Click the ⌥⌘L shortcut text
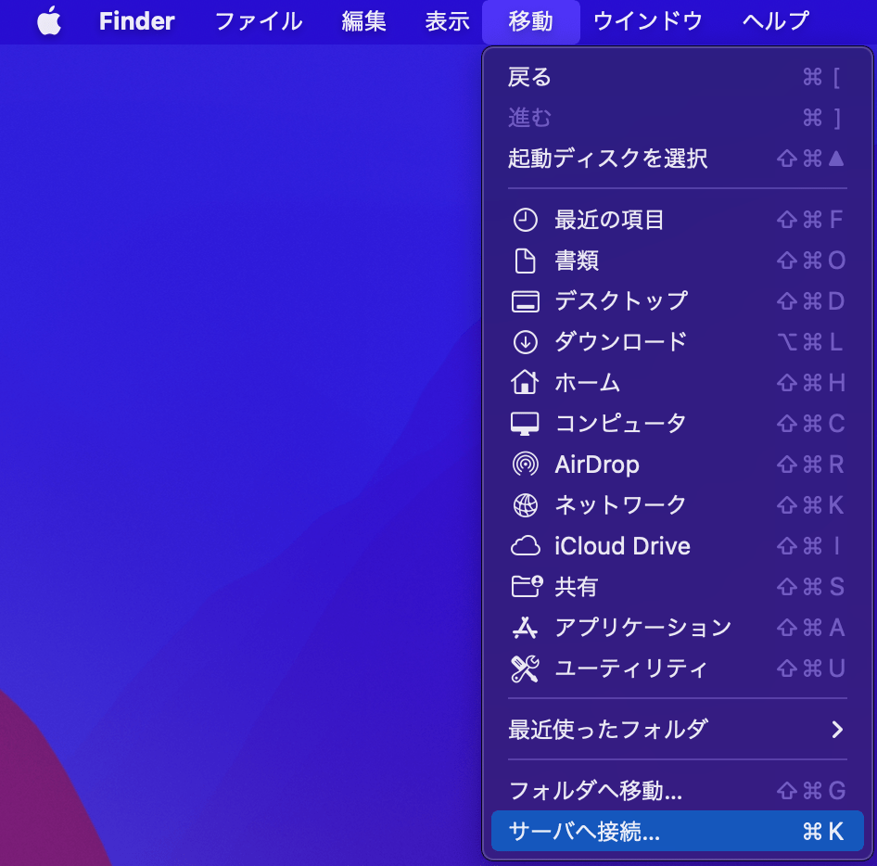The width and height of the screenshot is (877, 866). point(811,342)
